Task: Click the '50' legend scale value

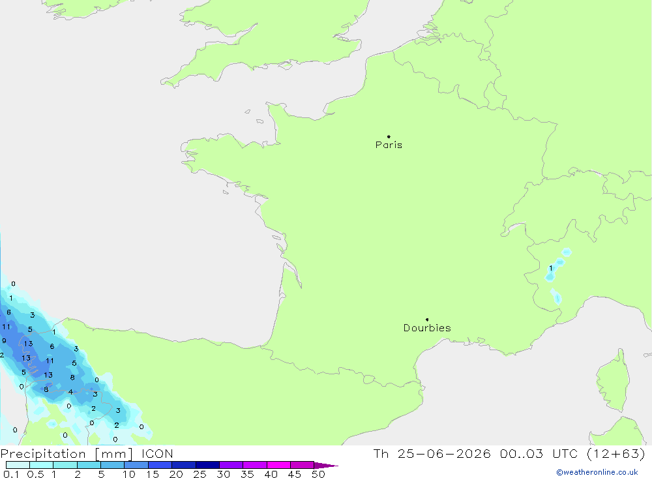Action: (x=318, y=474)
